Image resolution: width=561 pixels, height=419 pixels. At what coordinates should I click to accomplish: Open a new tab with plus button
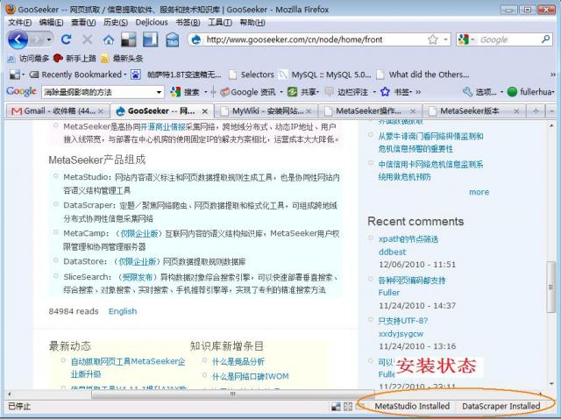[x=536, y=111]
